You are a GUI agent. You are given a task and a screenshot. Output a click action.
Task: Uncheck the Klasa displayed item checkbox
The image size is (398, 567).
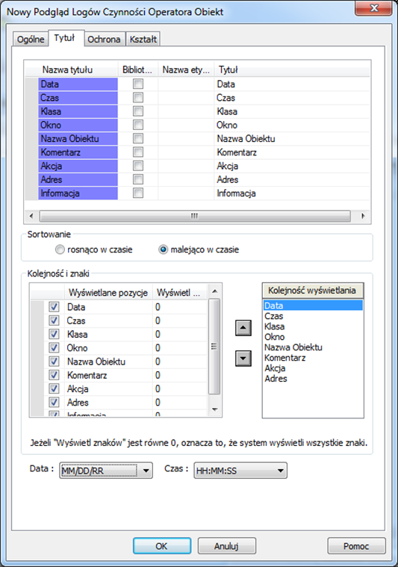pyautogui.click(x=54, y=334)
